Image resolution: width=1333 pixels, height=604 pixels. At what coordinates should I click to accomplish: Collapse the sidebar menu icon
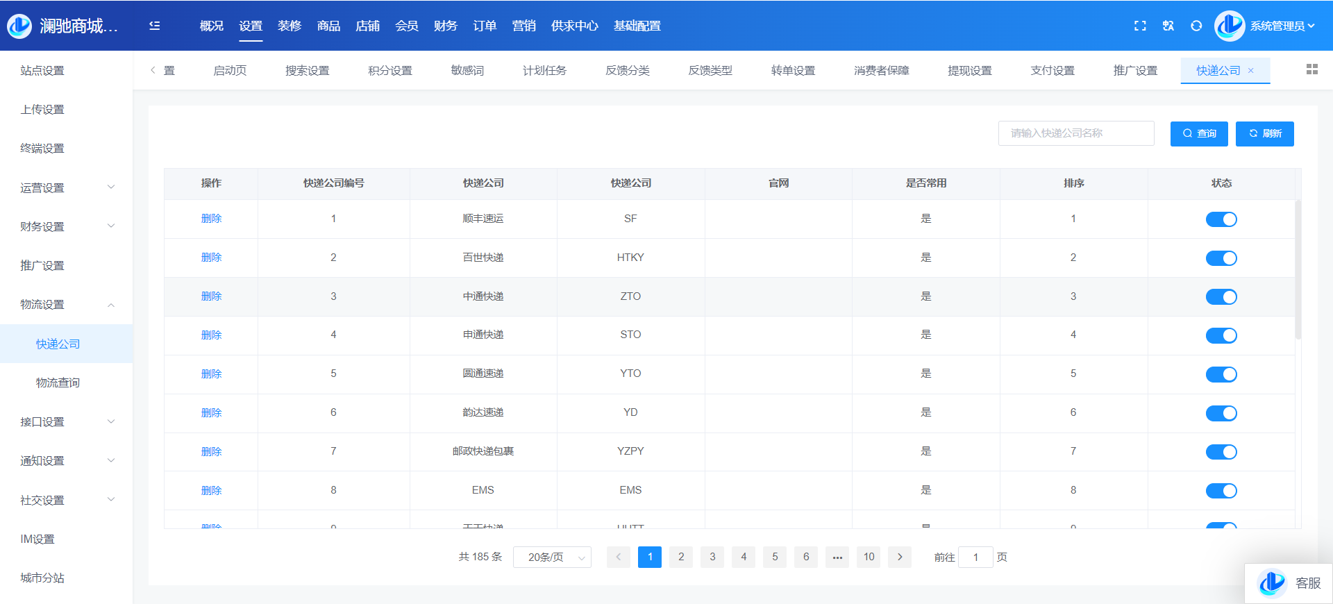click(155, 26)
